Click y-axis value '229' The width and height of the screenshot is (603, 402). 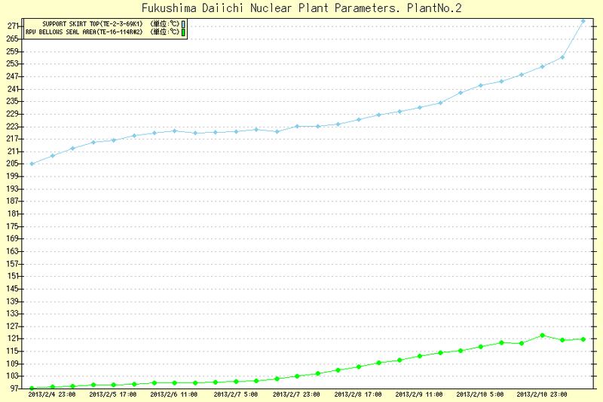click(x=12, y=114)
